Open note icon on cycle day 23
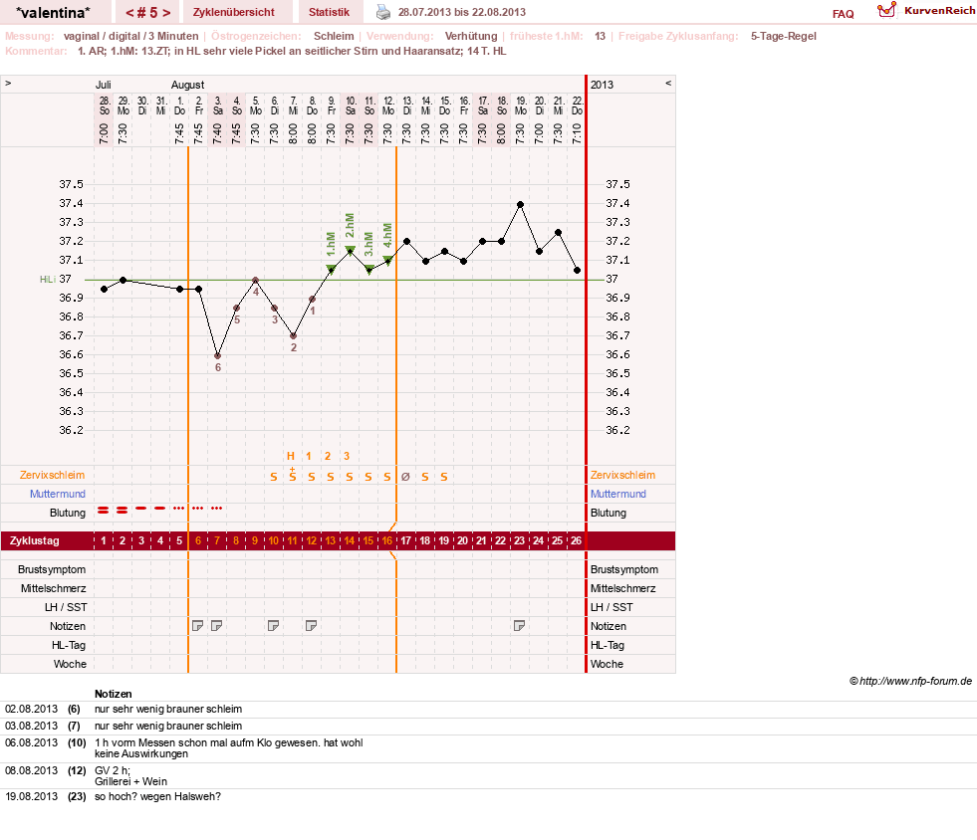The height and width of the screenshot is (840, 977). 519,626
